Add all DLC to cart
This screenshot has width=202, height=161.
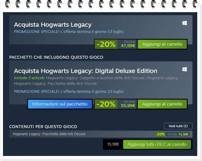point(157,144)
